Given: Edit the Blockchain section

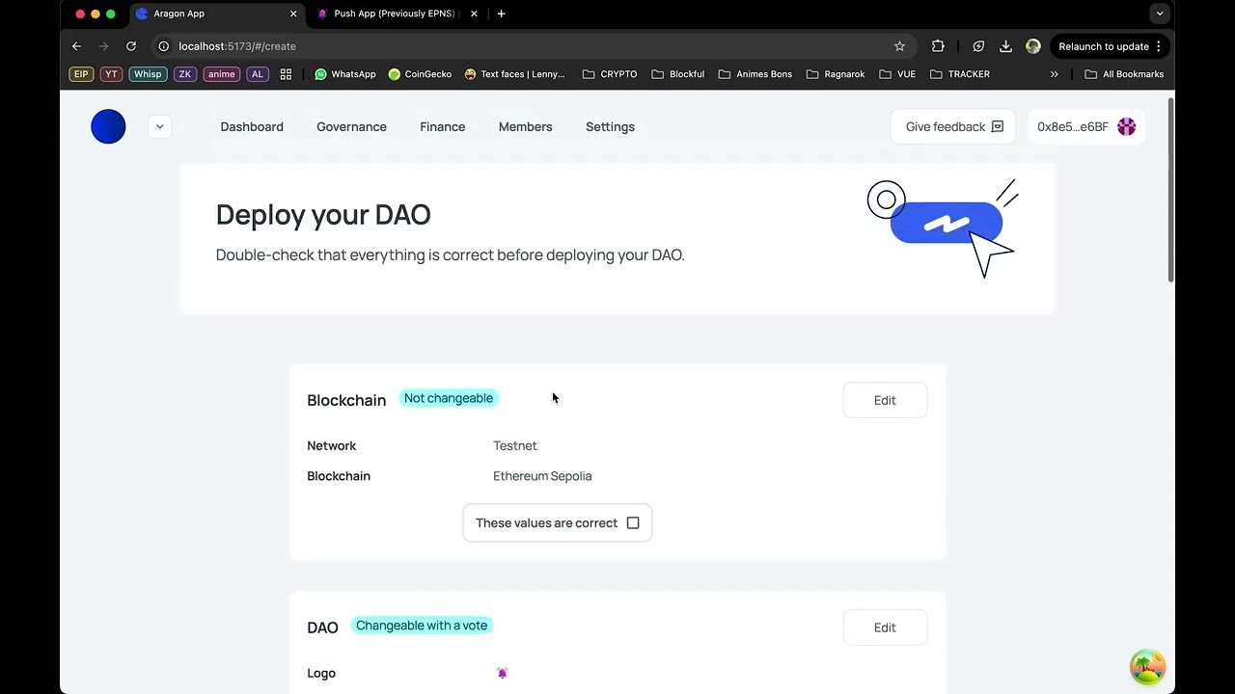Looking at the screenshot, I should [x=885, y=400].
